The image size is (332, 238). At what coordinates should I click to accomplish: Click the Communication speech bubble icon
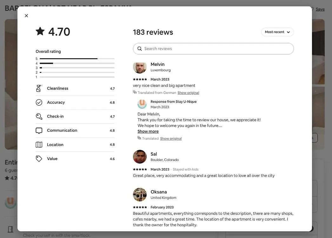(39, 130)
